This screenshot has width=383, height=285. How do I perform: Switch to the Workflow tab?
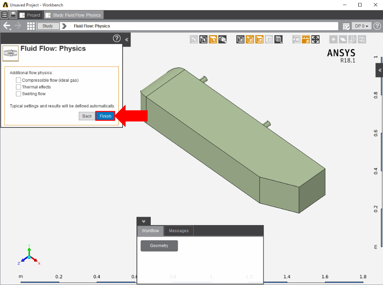click(x=150, y=231)
